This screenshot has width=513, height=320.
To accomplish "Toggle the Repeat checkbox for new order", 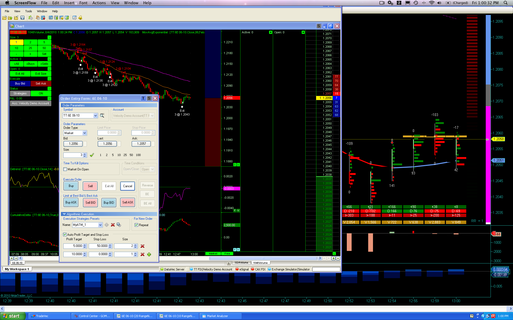I will coord(137,225).
